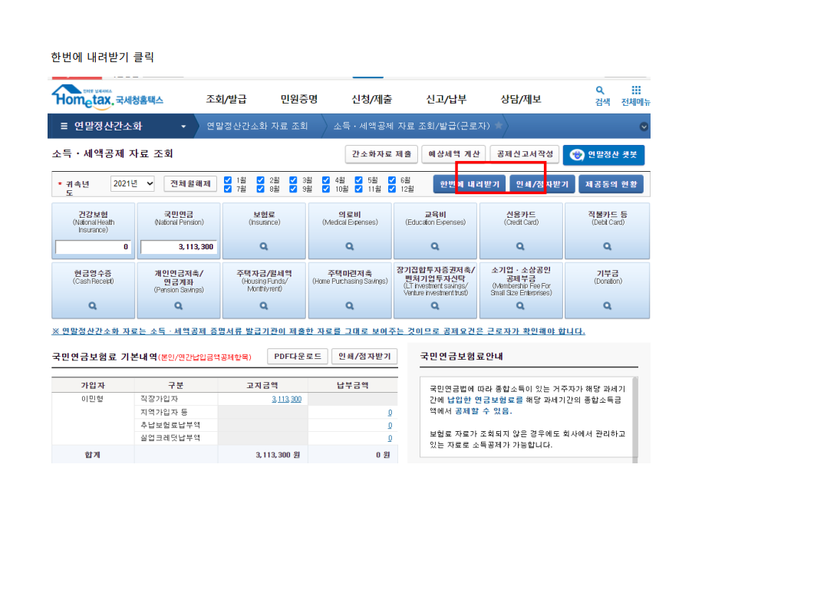Click 간소화자료 제출 button
The image size is (837, 596).
[x=381, y=154]
